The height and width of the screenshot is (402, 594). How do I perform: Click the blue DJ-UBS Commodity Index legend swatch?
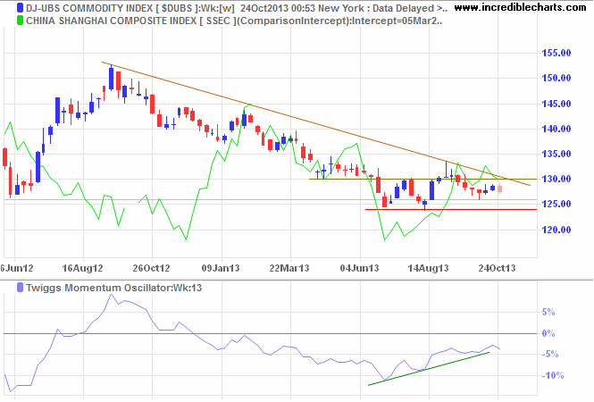(20, 8)
